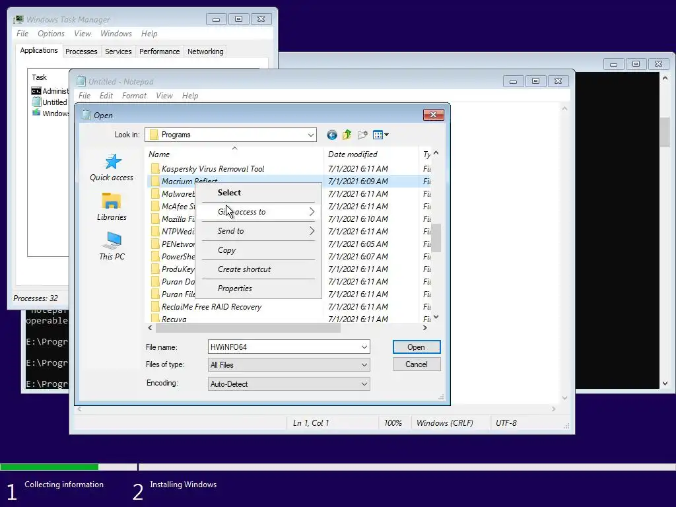Click Untitled Notepad task icon in Task Manager
The width and height of the screenshot is (676, 507).
[x=36, y=102]
